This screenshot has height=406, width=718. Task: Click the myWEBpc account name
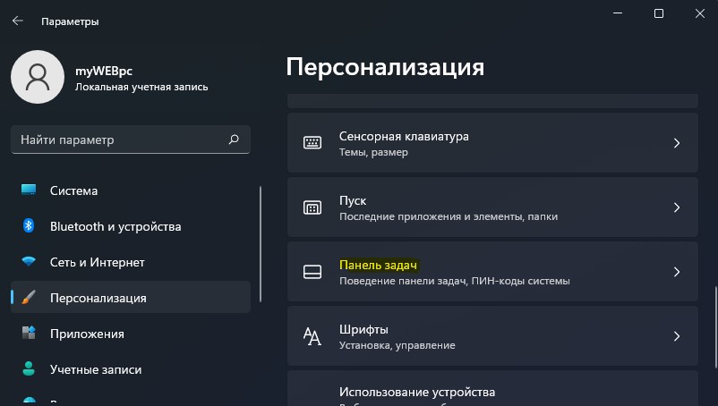(104, 72)
